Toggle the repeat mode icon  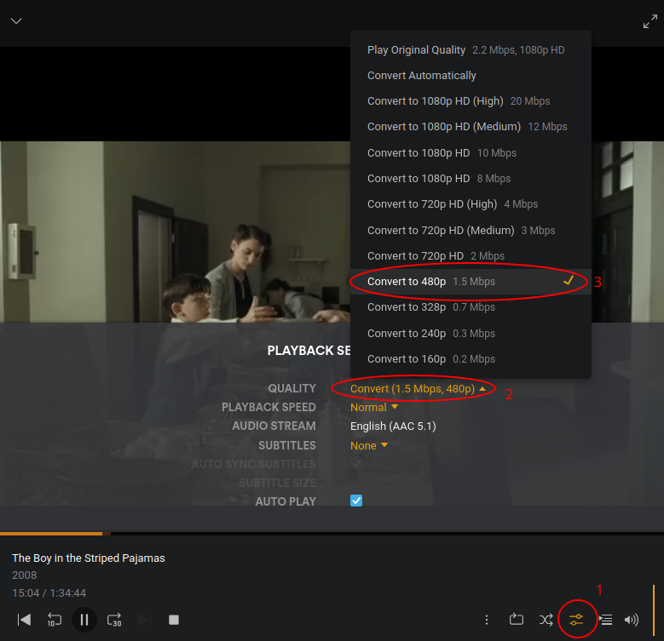click(517, 620)
